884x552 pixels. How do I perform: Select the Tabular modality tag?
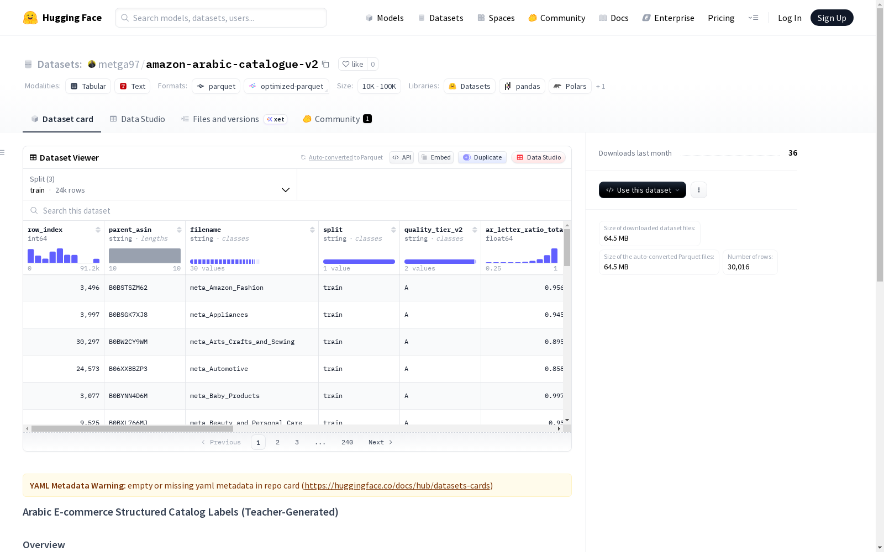[88, 86]
